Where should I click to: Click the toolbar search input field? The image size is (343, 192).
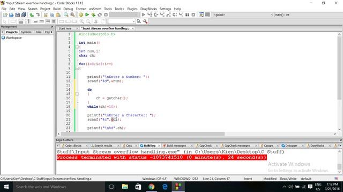coord(120,21)
